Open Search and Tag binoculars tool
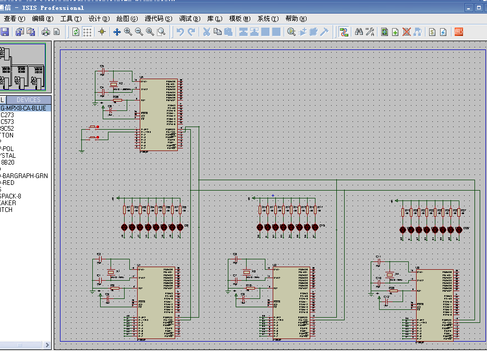 coord(359,32)
